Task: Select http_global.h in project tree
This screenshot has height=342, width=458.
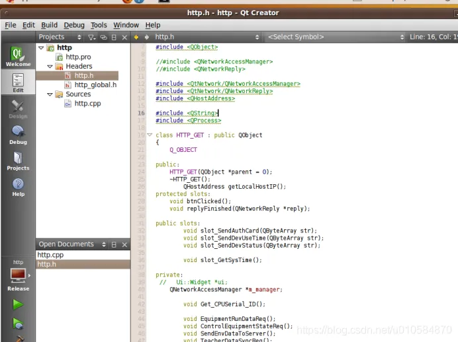Action: click(95, 85)
